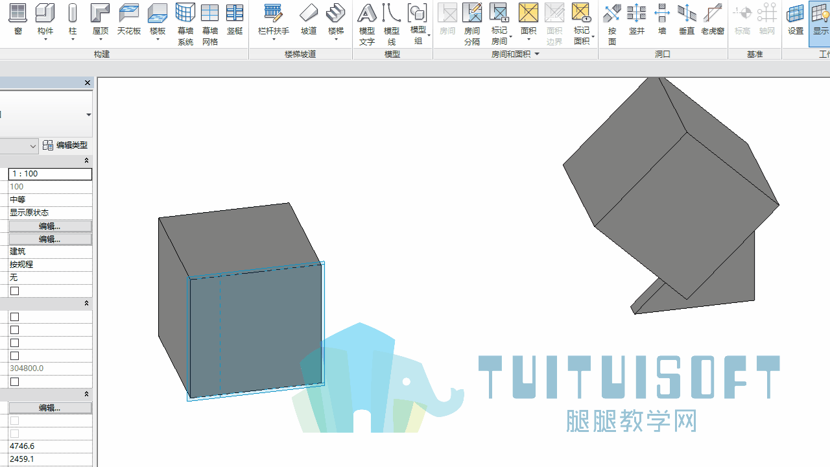Select the 房间分隔 room separator tool

472,25
